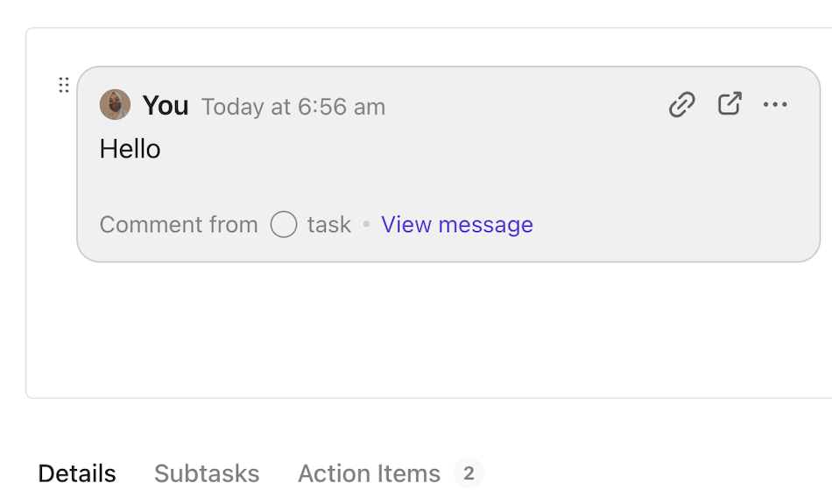
Task: Select the Action Items tab
Action: [x=369, y=473]
